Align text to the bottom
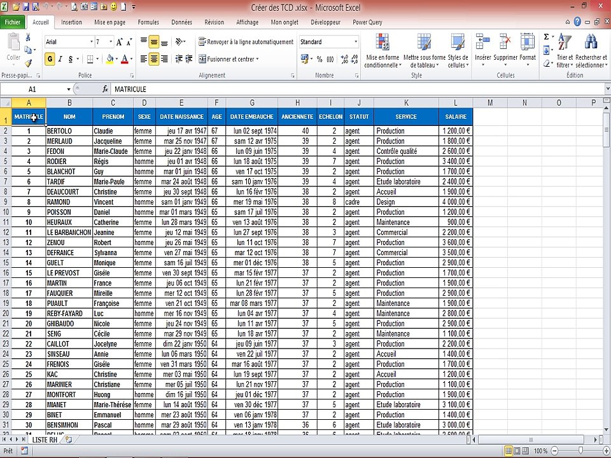Viewport: 611px width, 458px height. click(x=164, y=41)
